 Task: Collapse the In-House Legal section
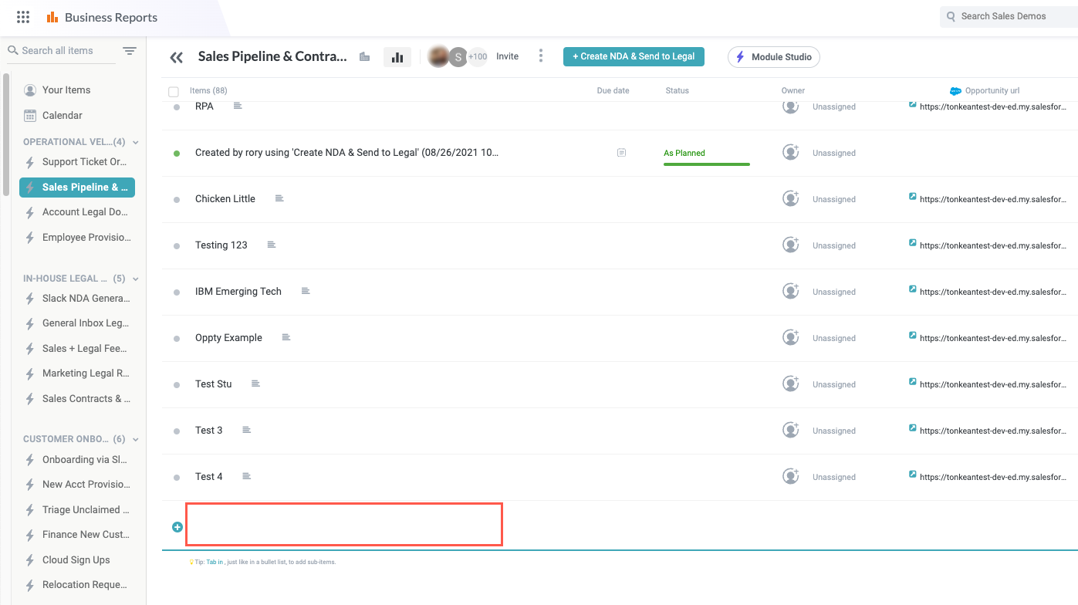(x=136, y=279)
